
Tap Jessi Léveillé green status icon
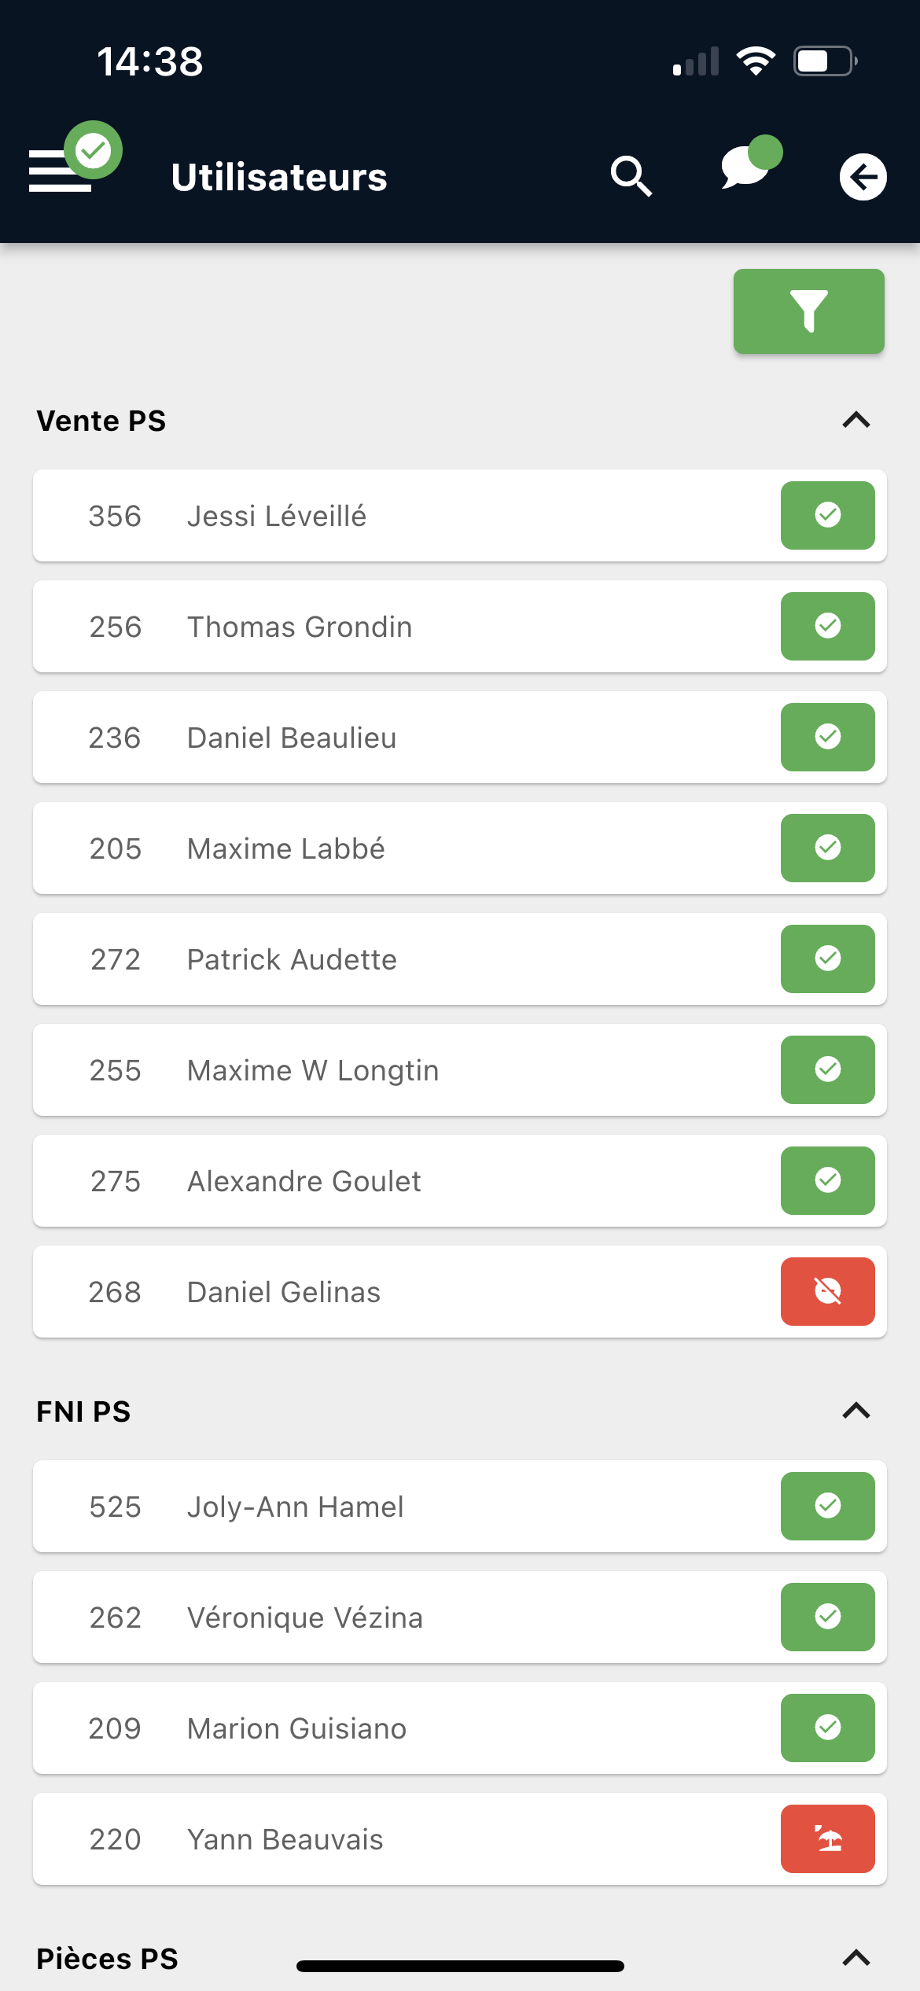pyautogui.click(x=827, y=515)
